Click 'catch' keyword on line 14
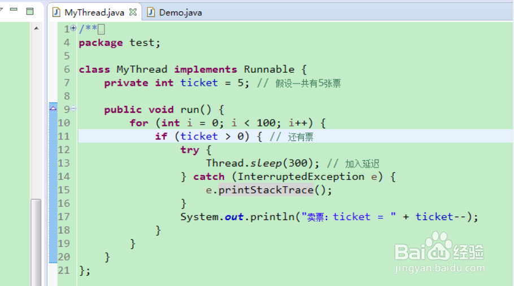Viewport: 514px width, 286px height. [x=209, y=177]
